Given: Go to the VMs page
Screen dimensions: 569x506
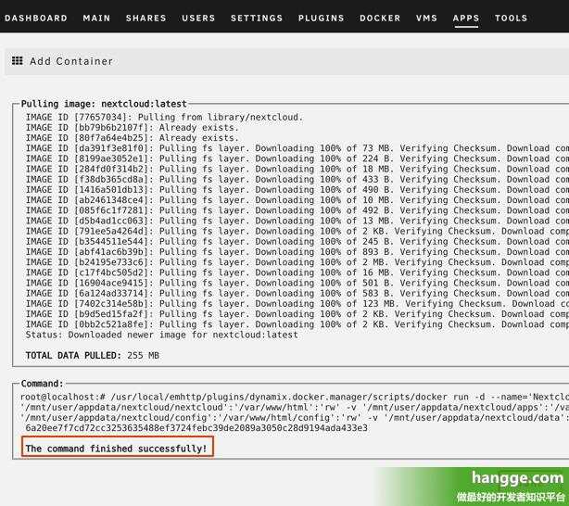Looking at the screenshot, I should 426,18.
